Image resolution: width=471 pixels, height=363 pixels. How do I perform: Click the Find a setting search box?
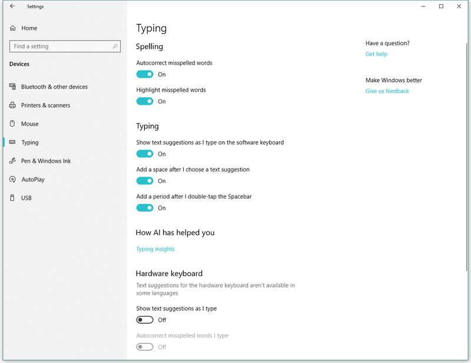pyautogui.click(x=65, y=46)
